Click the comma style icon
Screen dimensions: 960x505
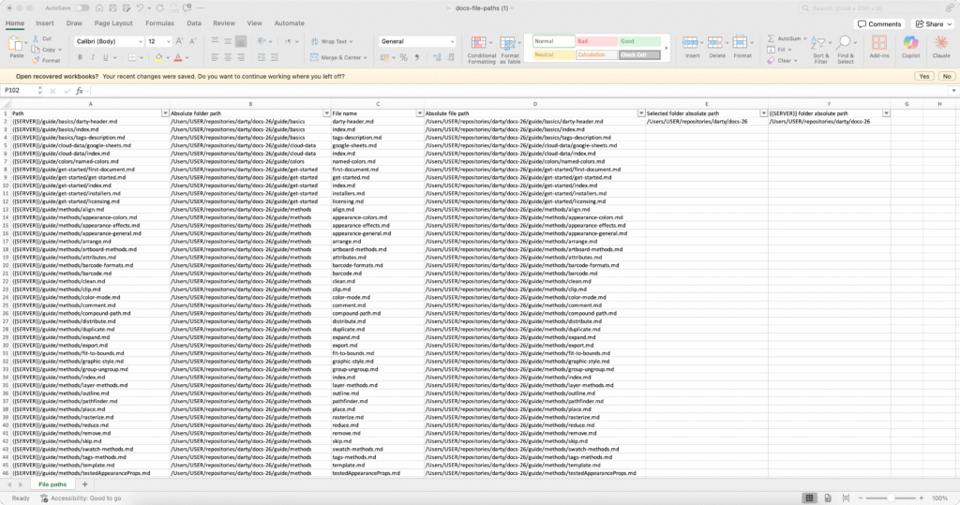417,57
